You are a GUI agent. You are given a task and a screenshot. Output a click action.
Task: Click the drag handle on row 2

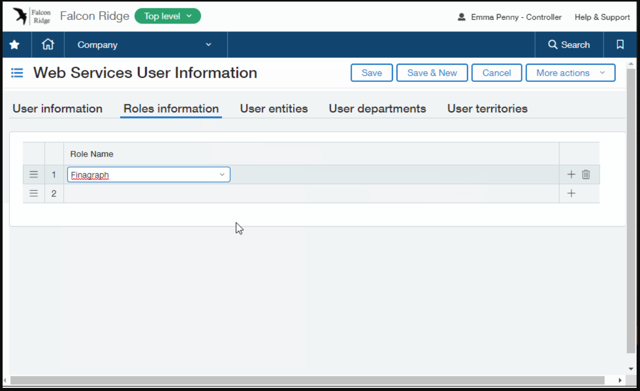coord(34,194)
